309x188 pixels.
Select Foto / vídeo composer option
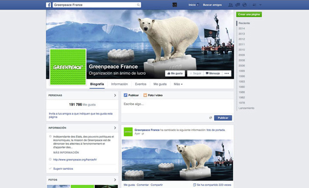click(153, 95)
